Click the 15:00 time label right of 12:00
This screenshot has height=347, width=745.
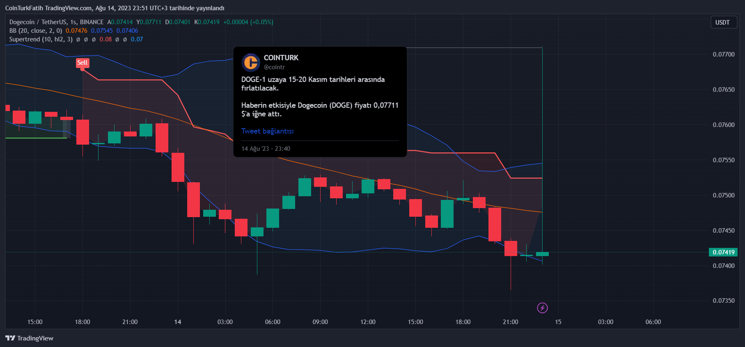pyautogui.click(x=415, y=322)
